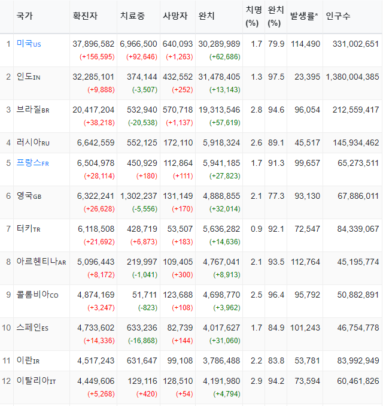Screen dimensions: 383x406
Task: Sort by the 확진자 column header
Action: pyautogui.click(x=85, y=16)
